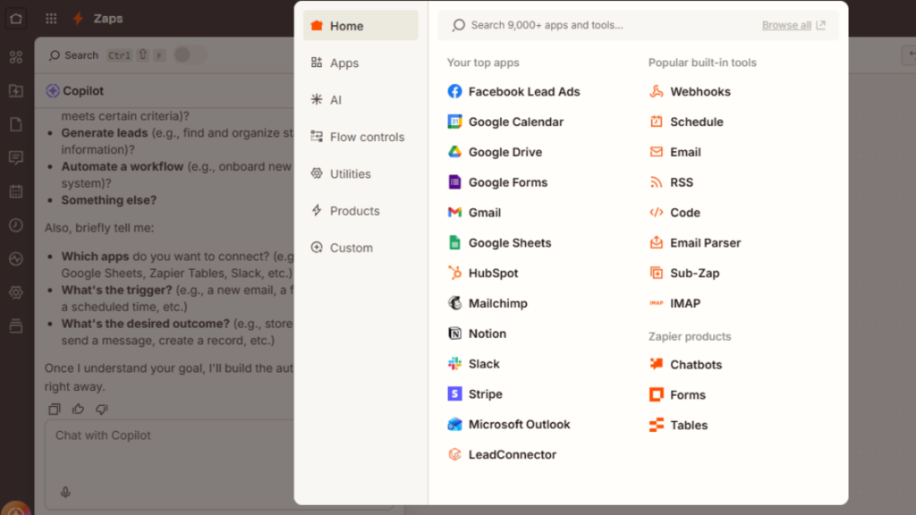916x515 pixels.
Task: Open Custom category
Action: click(x=360, y=248)
